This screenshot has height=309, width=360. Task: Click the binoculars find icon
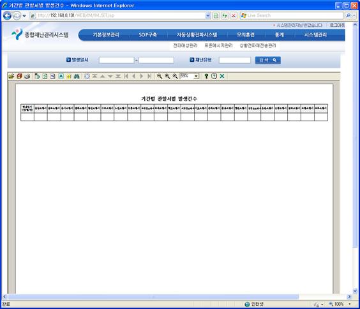coord(77,76)
